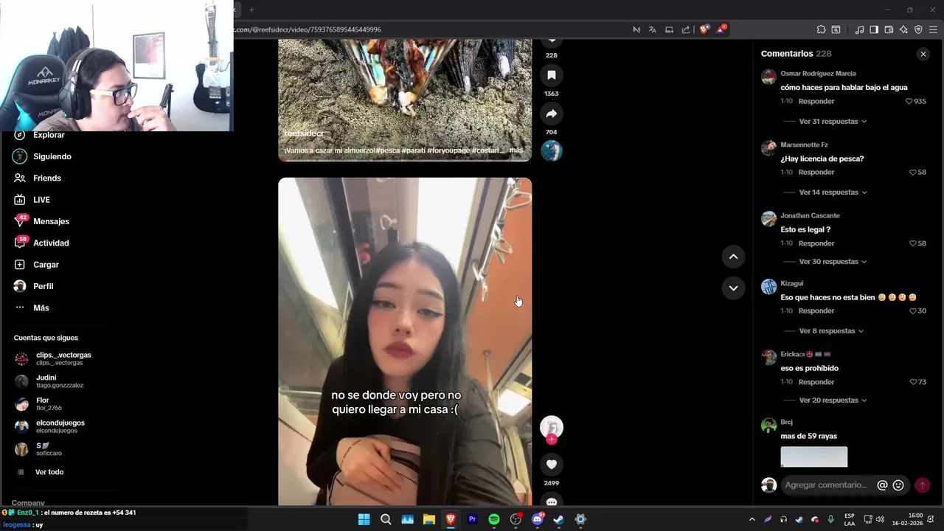
Task: Go to the Siguiendo feed
Action: 43,156
